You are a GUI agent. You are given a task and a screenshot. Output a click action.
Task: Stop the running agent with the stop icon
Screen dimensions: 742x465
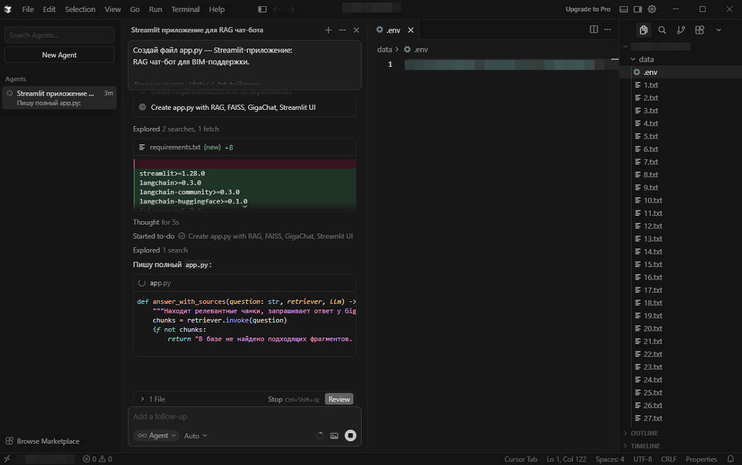[350, 436]
